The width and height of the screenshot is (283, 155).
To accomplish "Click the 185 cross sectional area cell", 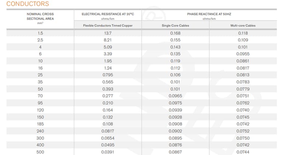I will (40, 124).
